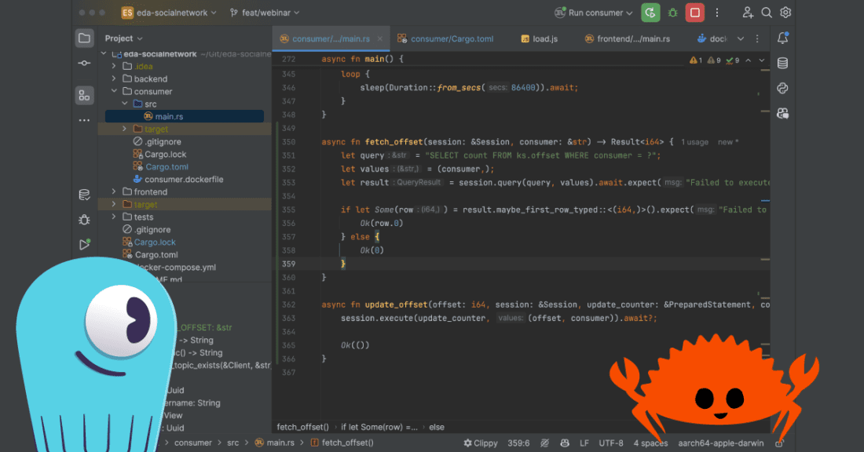Open consumer Cargo.toml in project tree
Image resolution: width=864 pixels, height=452 pixels.
point(161,167)
